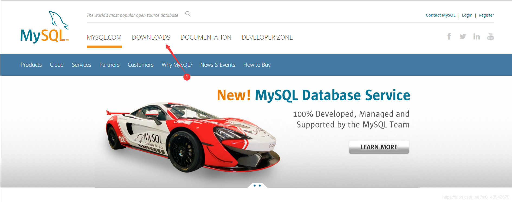Visit MySQL's Facebook page icon

click(x=449, y=36)
